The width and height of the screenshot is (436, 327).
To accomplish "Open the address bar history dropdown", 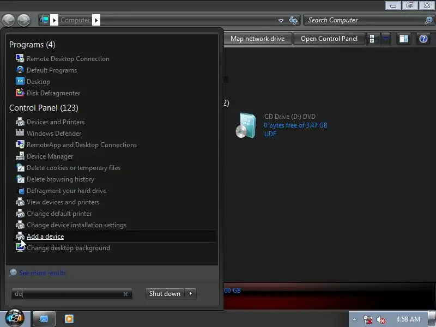I will click(281, 20).
